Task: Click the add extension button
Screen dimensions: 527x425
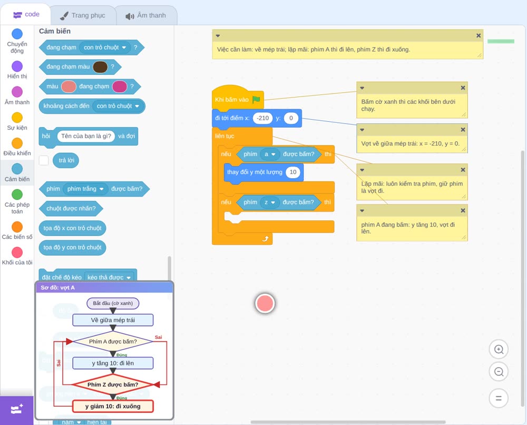Action: pyautogui.click(x=17, y=410)
